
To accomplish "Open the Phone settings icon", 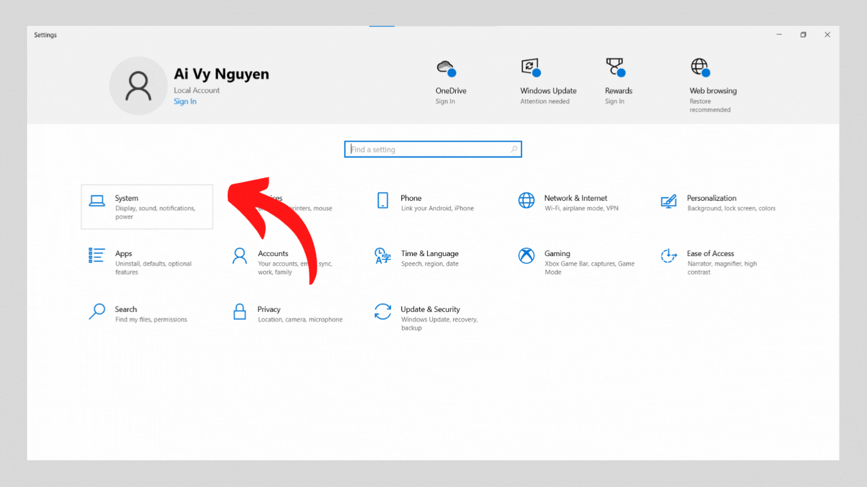I will [383, 201].
